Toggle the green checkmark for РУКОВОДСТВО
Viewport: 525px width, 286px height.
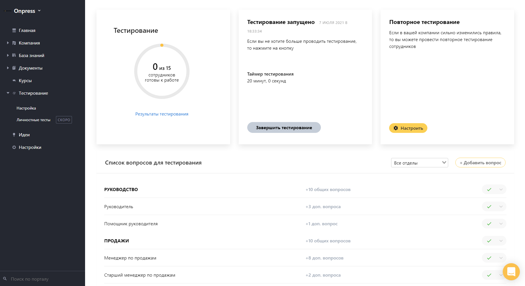click(489, 190)
